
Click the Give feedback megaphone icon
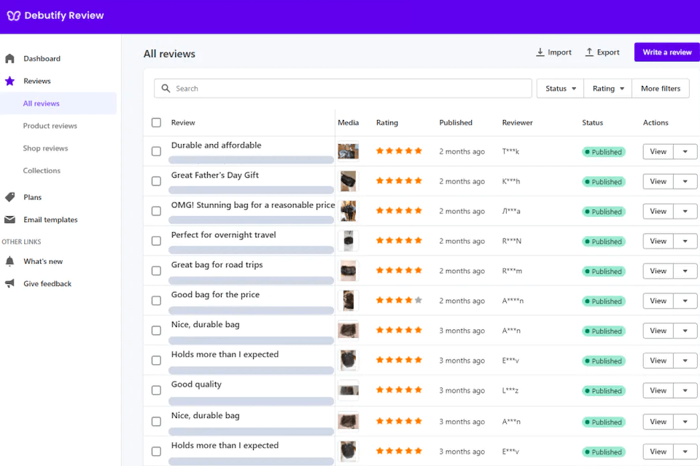tap(9, 283)
